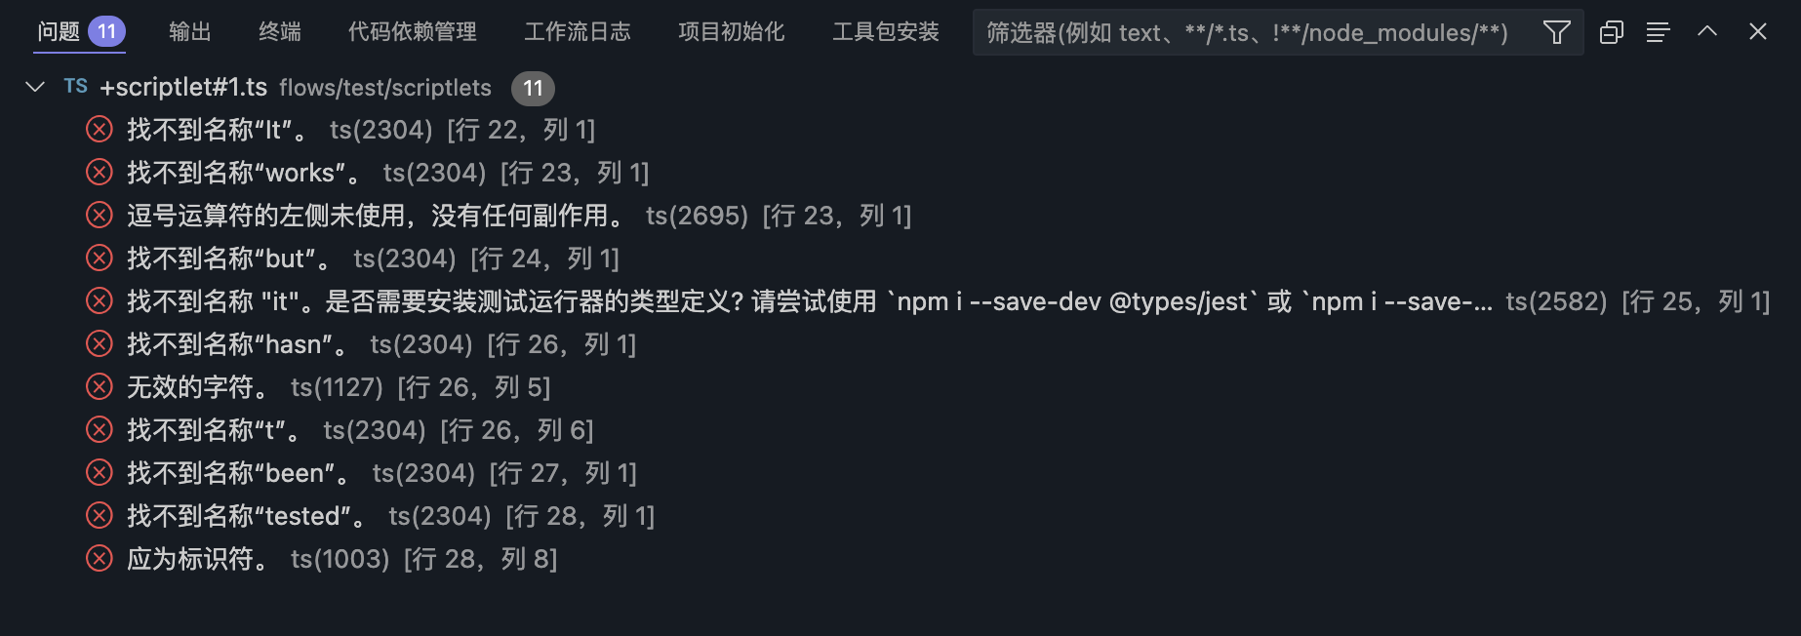Select the 代码依赖管理 tab

click(412, 32)
